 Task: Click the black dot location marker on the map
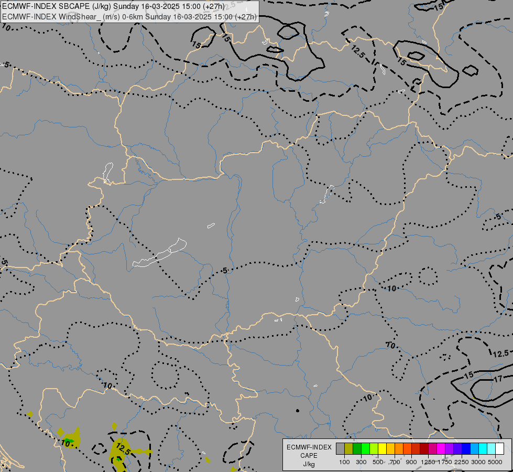[x=298, y=411]
